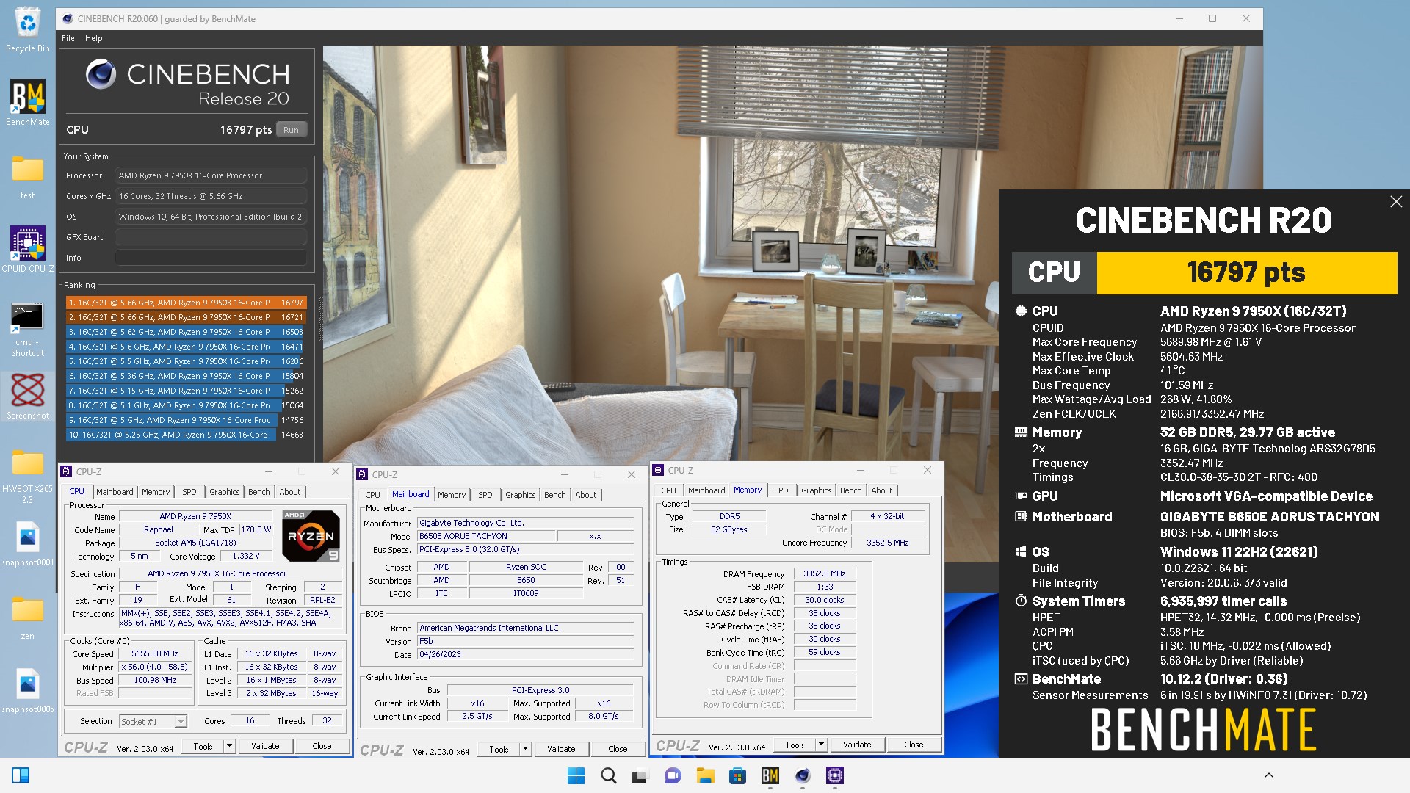This screenshot has height=793, width=1410.
Task: Open Widgets button at taskbar left
Action: click(21, 775)
